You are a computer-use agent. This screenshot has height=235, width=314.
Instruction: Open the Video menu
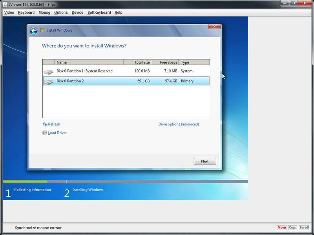tap(9, 13)
